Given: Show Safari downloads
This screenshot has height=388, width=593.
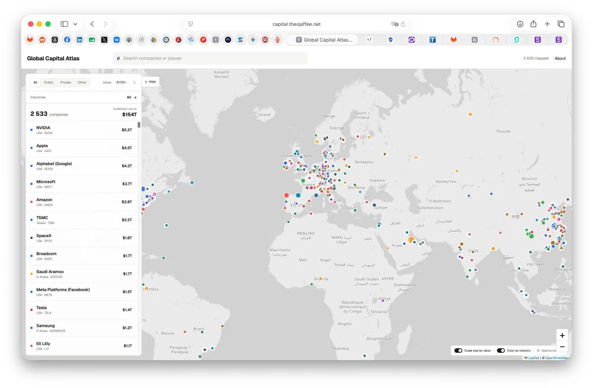Looking at the screenshot, I should (520, 24).
